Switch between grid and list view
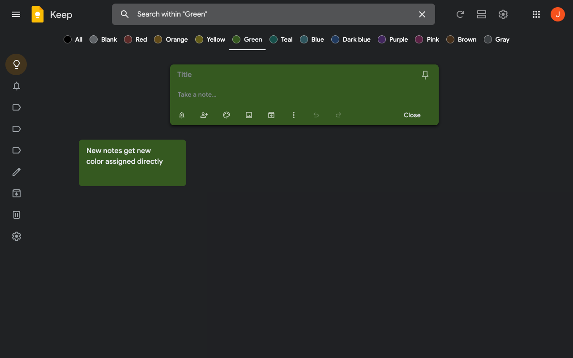Viewport: 573px width, 358px height. tap(481, 14)
